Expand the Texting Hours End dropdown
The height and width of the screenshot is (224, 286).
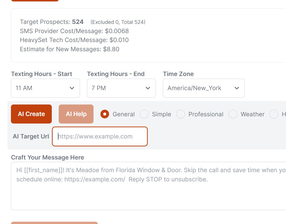pos(121,88)
